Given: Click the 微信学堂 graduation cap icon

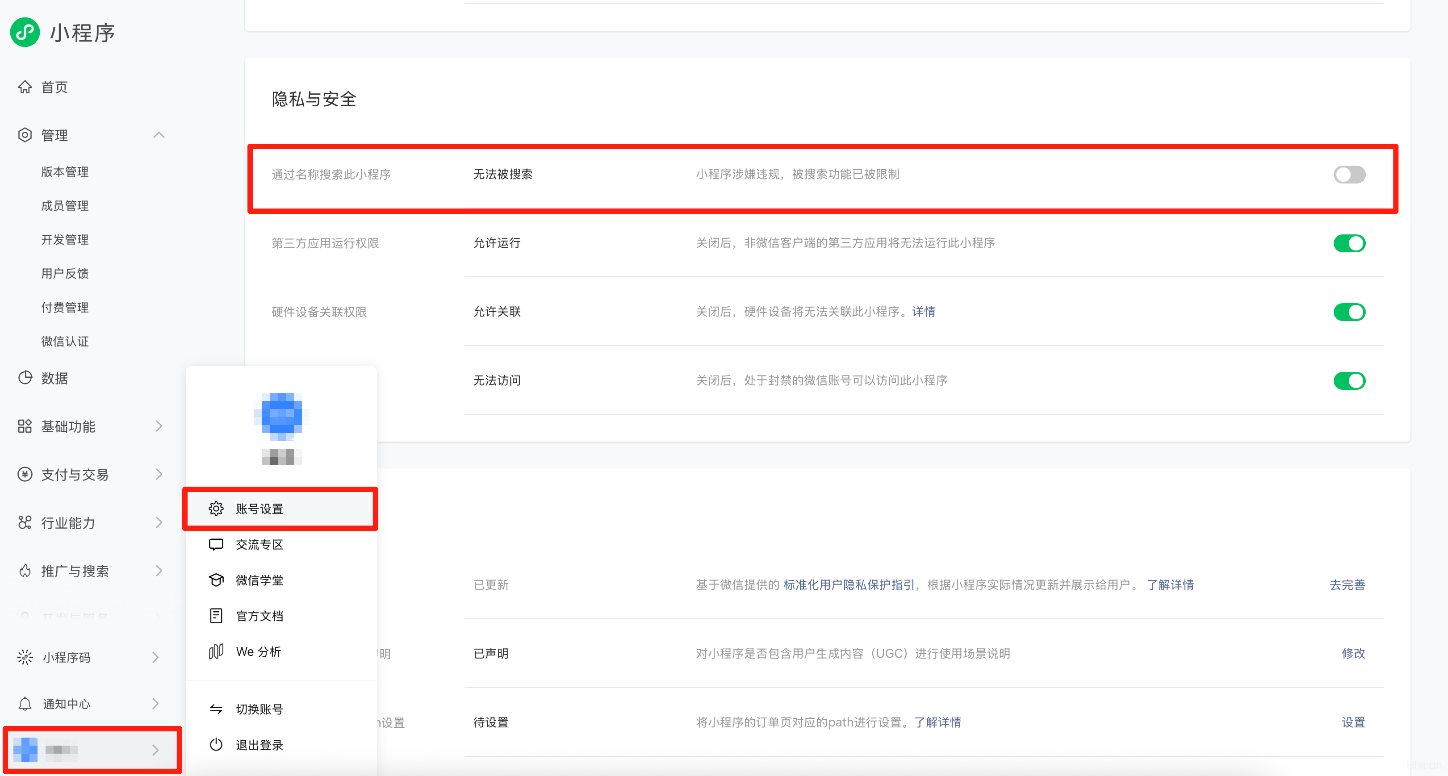Looking at the screenshot, I should (x=216, y=580).
